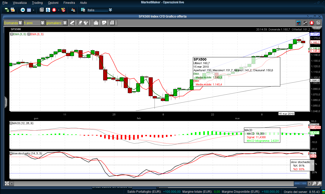
Task: Click the red alarm bell in main toolbar
Action: (x=54, y=10)
